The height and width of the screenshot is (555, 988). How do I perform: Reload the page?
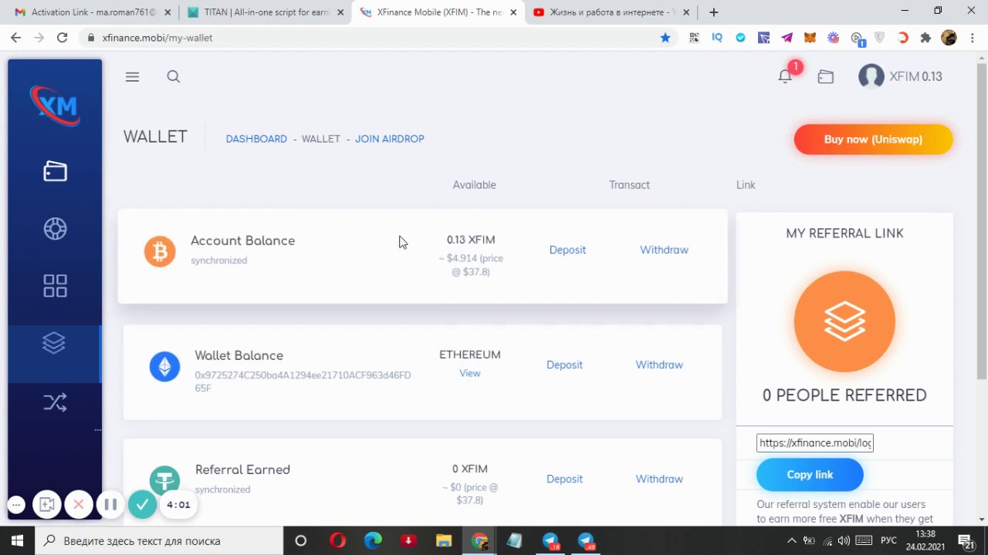[62, 37]
